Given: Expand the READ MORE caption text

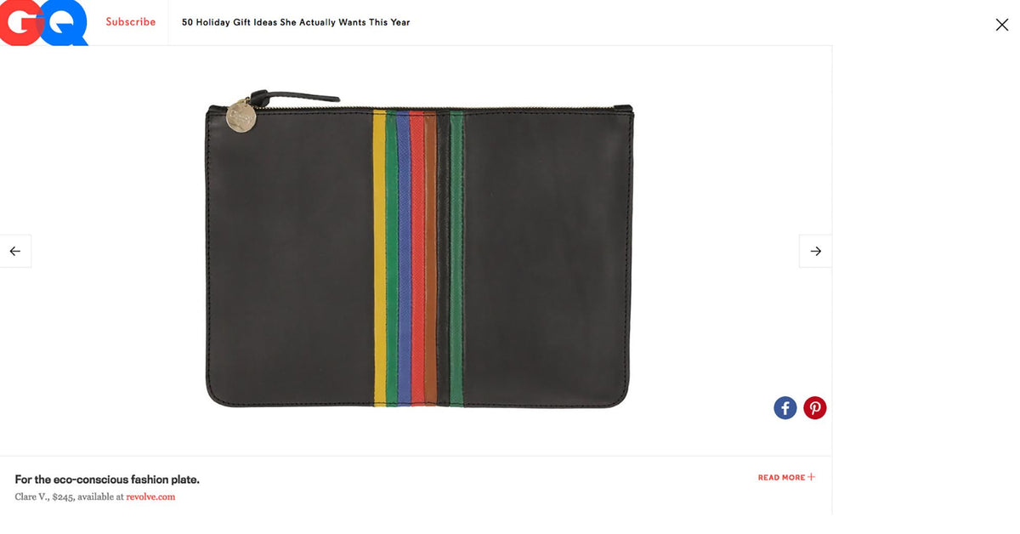Looking at the screenshot, I should 781,478.
